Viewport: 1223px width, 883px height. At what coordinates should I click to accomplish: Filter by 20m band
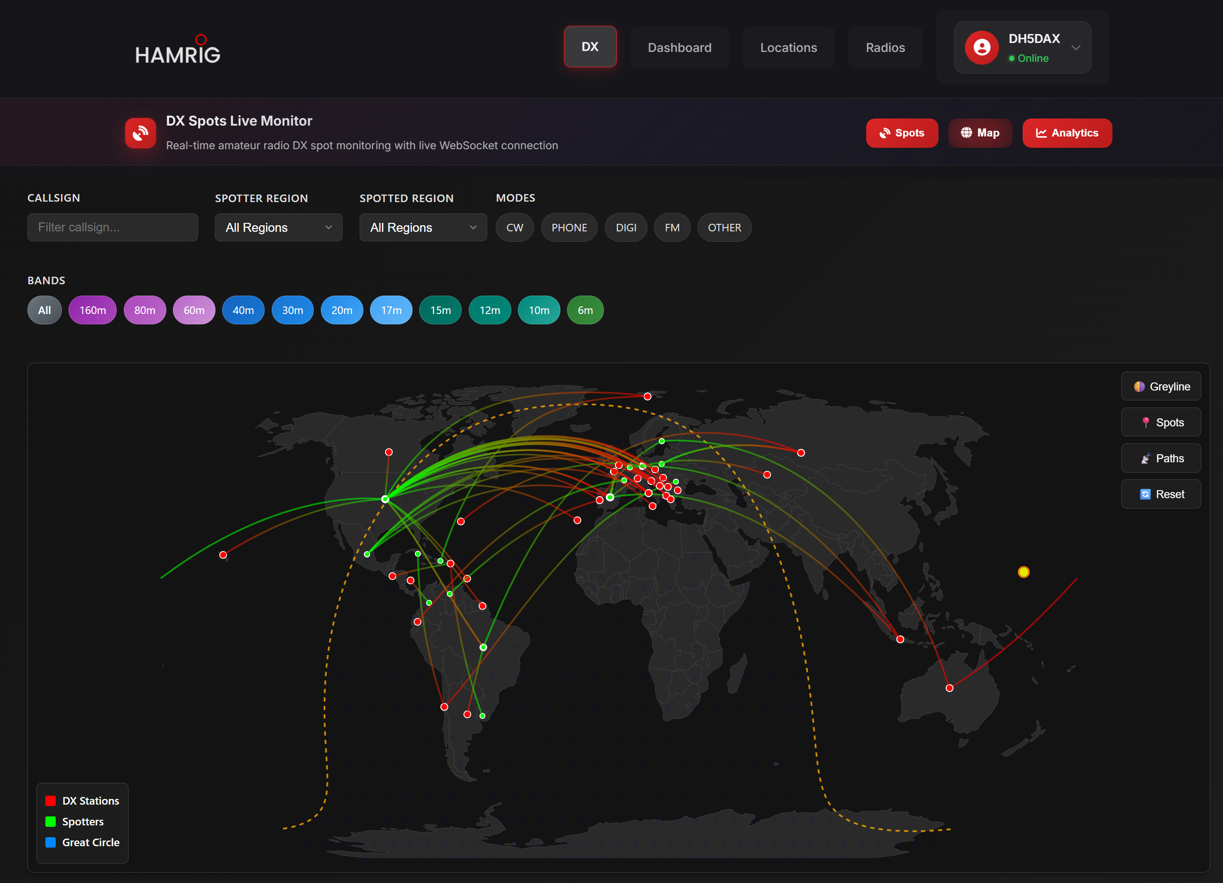341,310
